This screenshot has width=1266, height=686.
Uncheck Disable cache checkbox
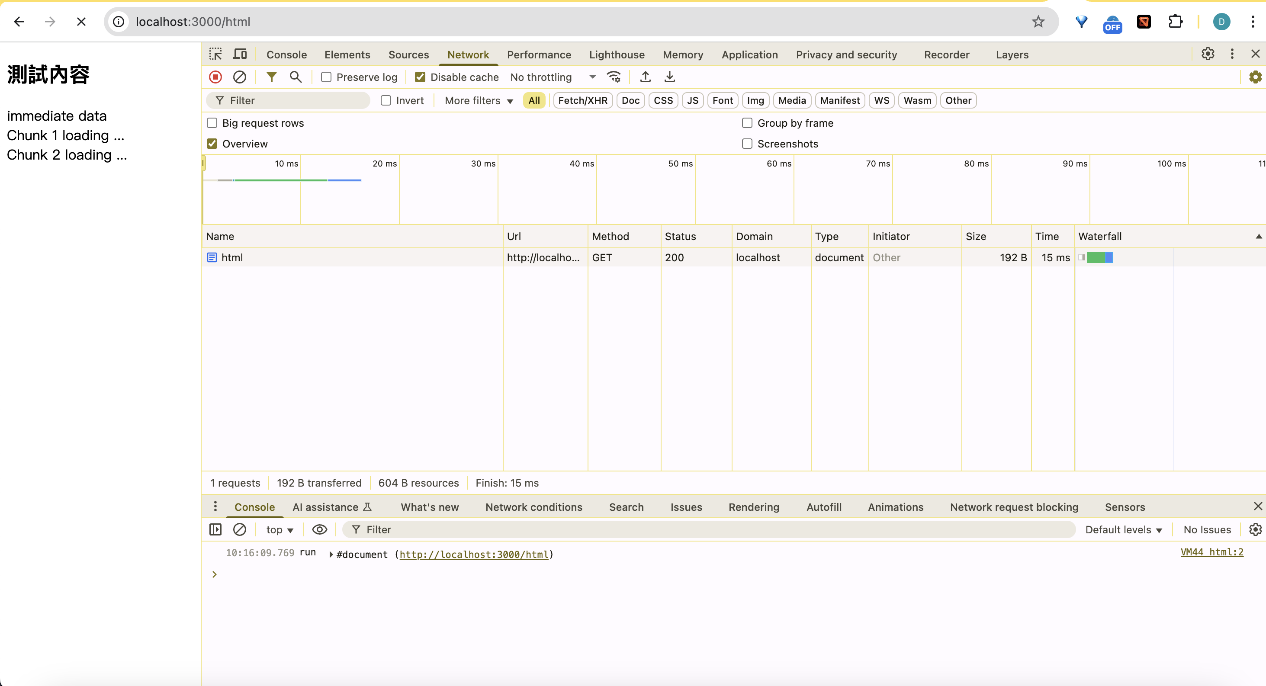[420, 77]
